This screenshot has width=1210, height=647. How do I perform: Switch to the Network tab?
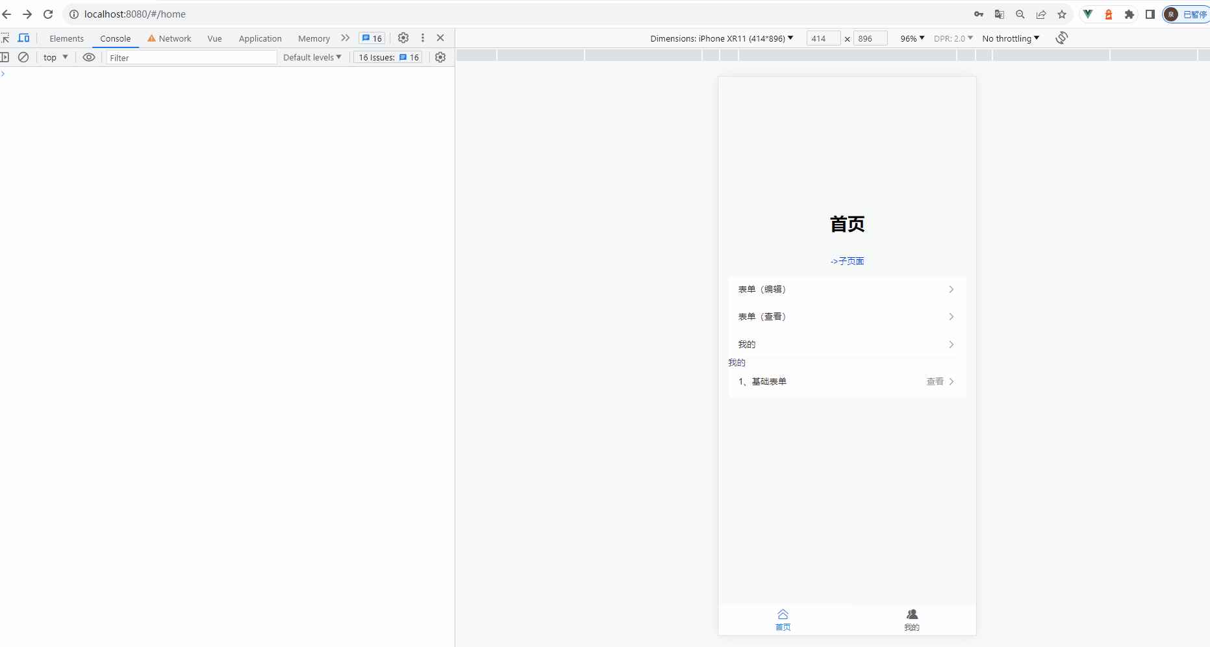170,39
